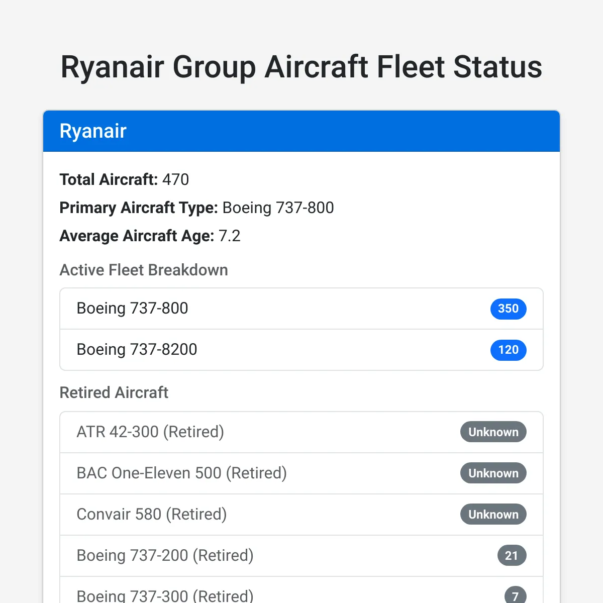Select the Convair 580 (Retired) row
Viewport: 603px width, 603px height.
coord(301,515)
